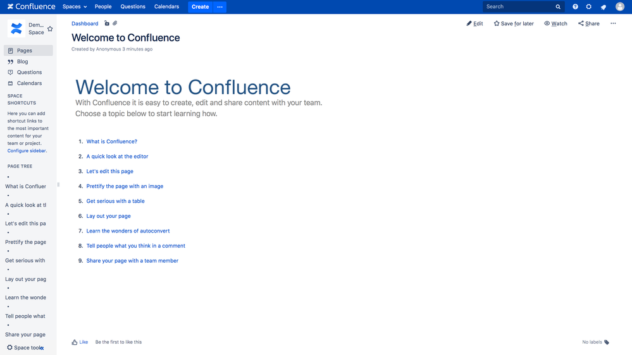This screenshot has height=355, width=632.
Task: Click the Dashboard breadcrumb link
Action: tap(85, 23)
